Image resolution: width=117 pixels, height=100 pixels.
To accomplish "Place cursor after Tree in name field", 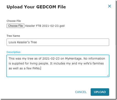I will (x=37, y=42).
